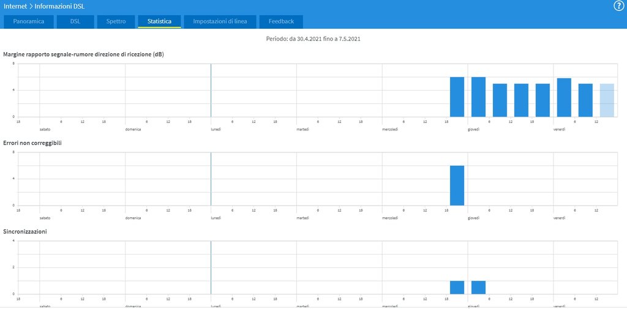
Task: Click first bar in Sincronizzazioni chart
Action: (x=457, y=288)
